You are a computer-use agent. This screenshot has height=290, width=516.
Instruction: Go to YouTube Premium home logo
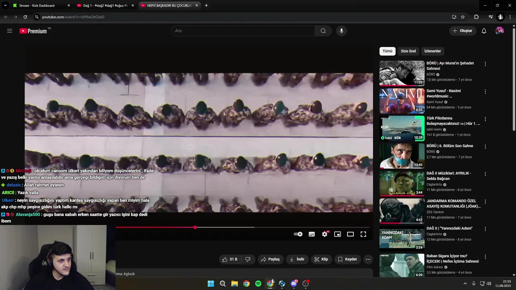tap(33, 31)
